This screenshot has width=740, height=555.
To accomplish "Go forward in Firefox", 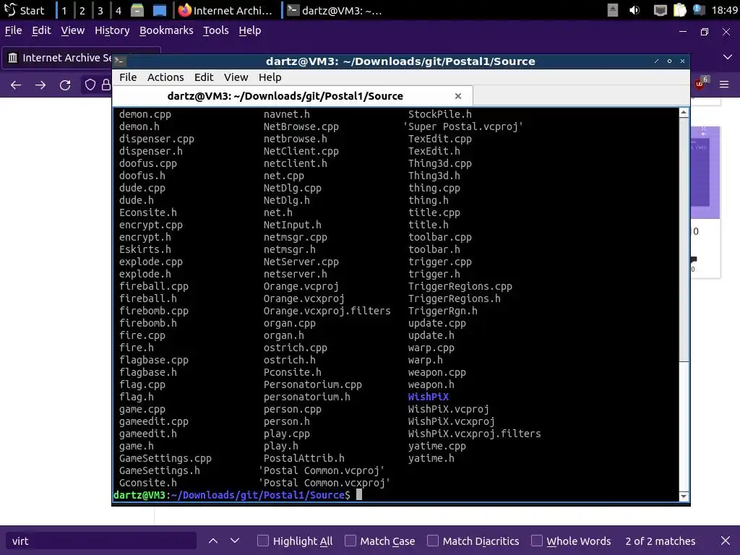I will pyautogui.click(x=40, y=85).
